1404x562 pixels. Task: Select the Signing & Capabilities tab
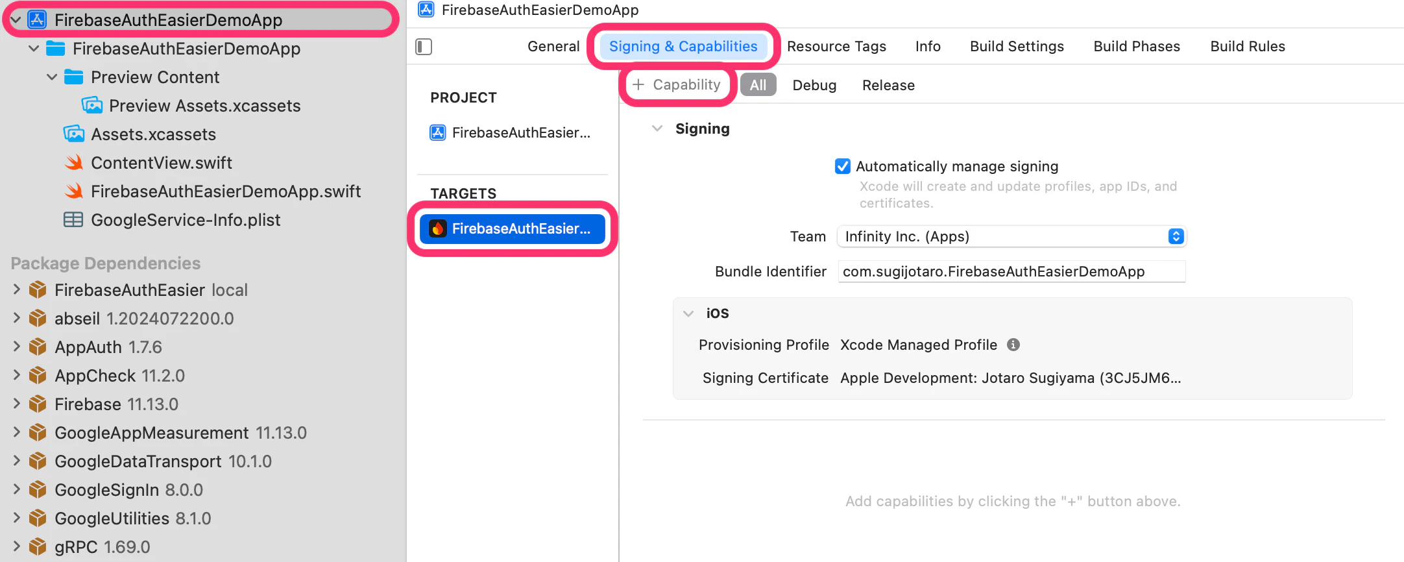click(683, 46)
